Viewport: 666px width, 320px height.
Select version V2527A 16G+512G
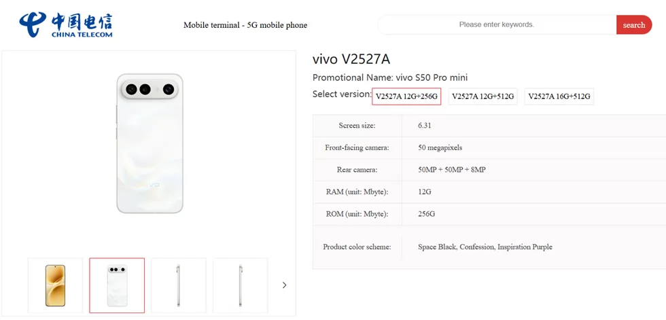pyautogui.click(x=559, y=96)
